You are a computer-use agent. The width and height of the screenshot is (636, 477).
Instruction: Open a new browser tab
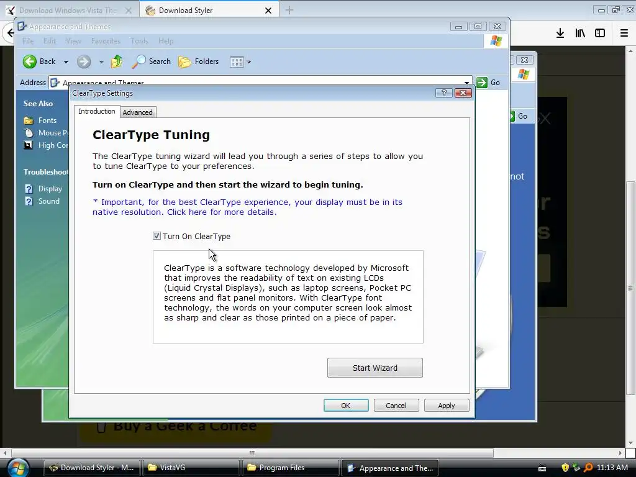click(x=289, y=10)
